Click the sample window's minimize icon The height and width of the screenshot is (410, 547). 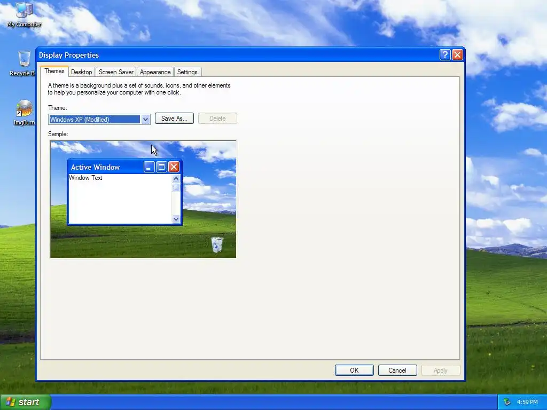click(x=149, y=167)
